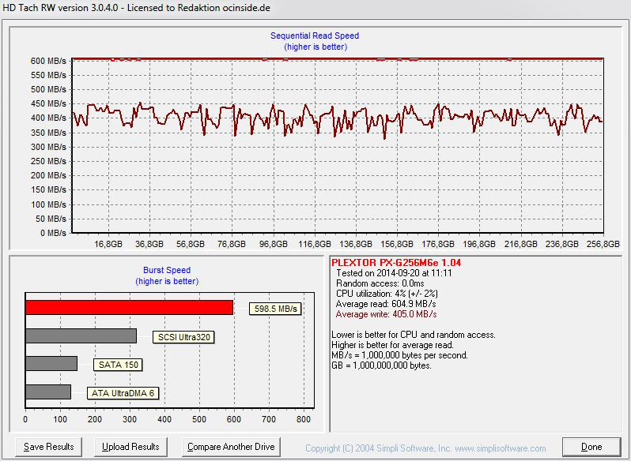
Task: Open Compare Another Drive
Action: tap(231, 447)
